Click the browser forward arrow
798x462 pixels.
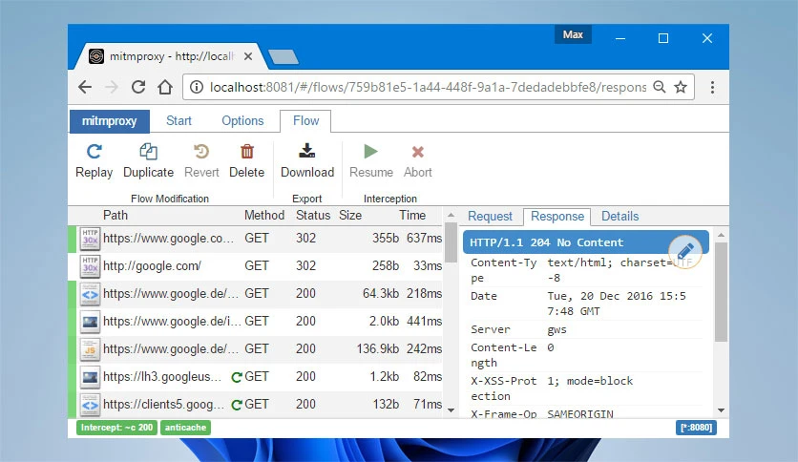click(112, 87)
